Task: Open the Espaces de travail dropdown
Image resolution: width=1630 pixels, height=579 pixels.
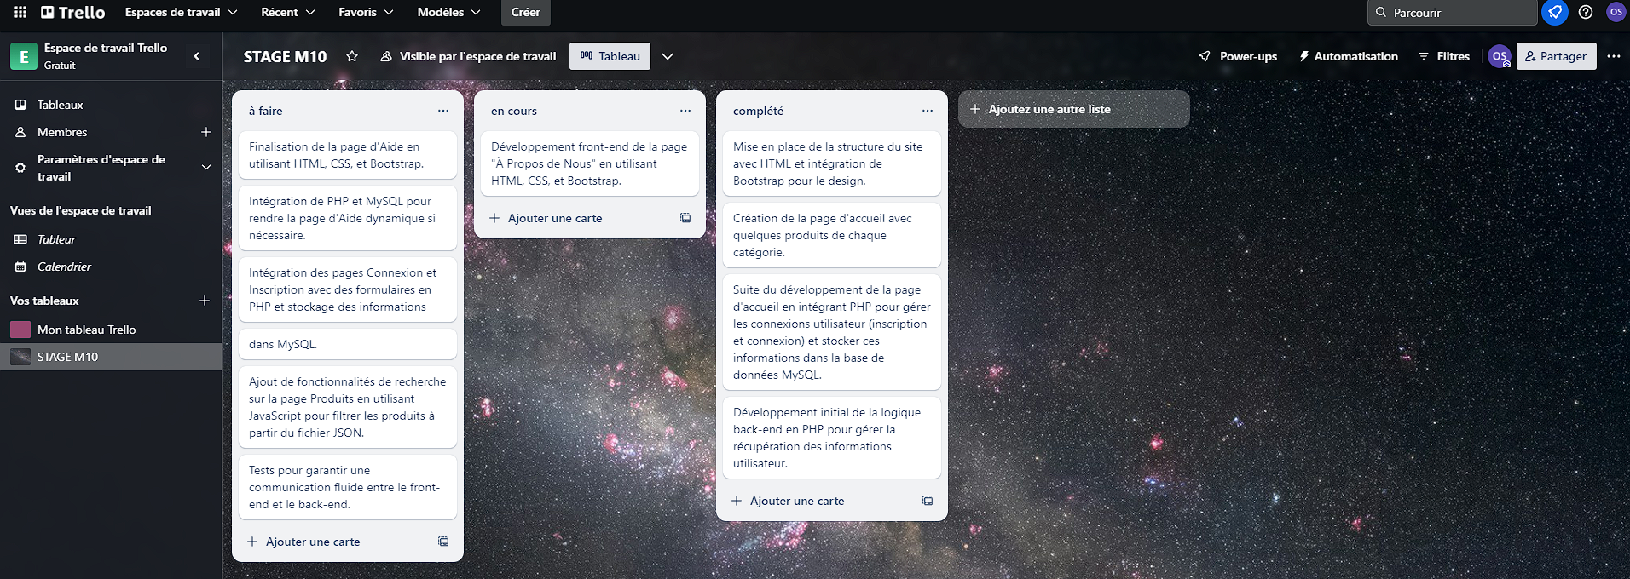Action: (181, 12)
